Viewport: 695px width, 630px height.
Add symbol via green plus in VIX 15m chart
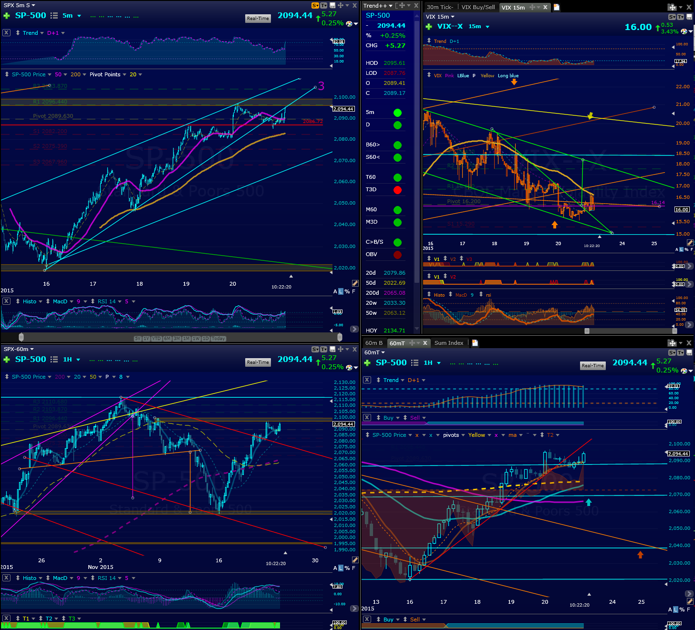[428, 27]
